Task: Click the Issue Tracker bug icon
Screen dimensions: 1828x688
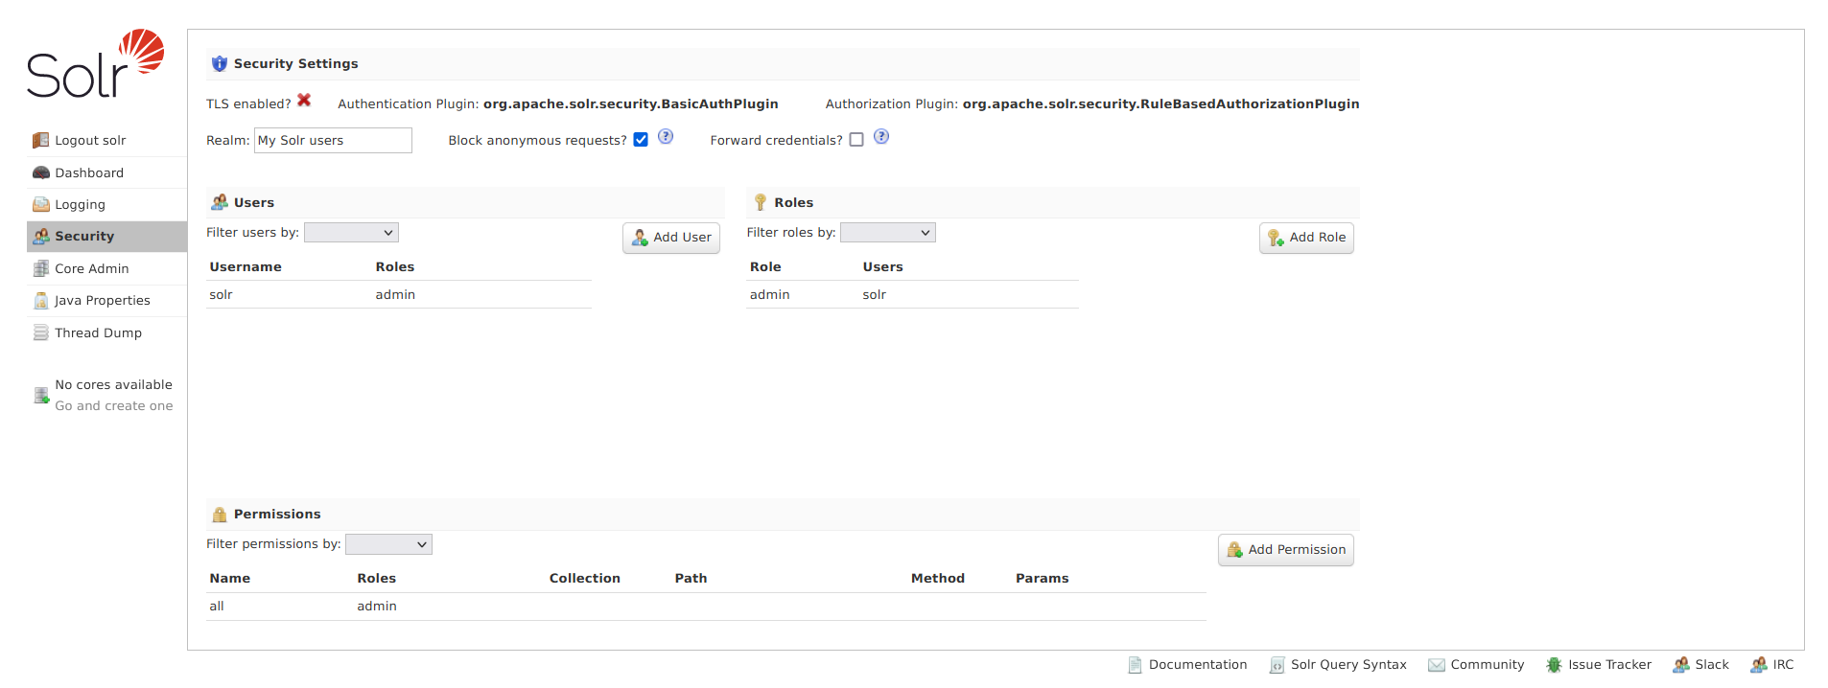Action: coord(1554,665)
